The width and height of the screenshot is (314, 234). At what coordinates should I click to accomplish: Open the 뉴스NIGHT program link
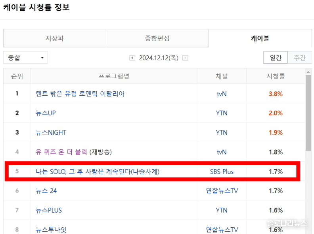coord(51,132)
